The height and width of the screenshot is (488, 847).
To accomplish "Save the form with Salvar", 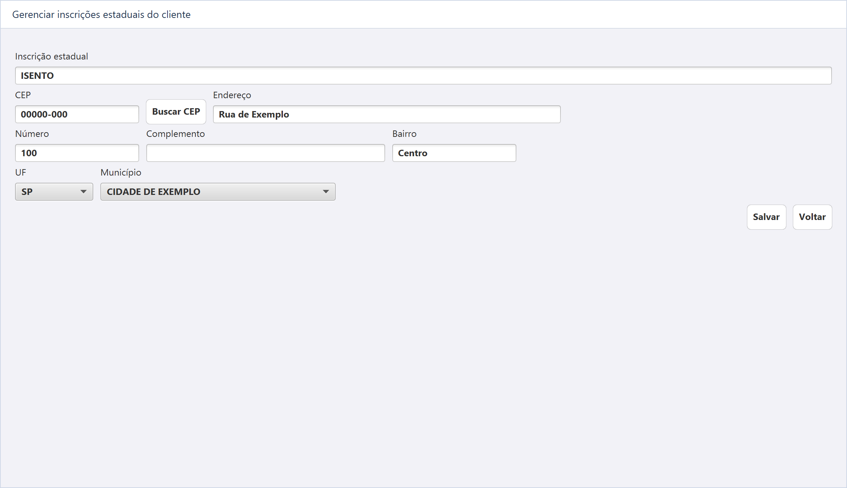I will (766, 217).
